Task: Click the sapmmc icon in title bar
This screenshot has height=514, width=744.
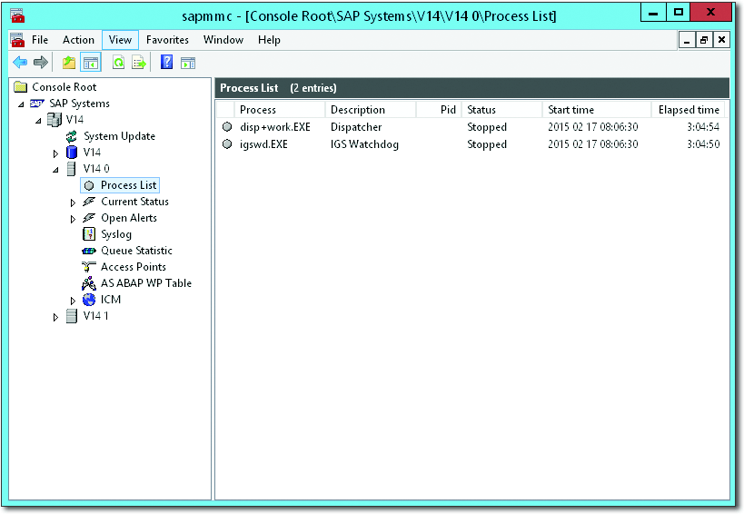Action: [17, 16]
